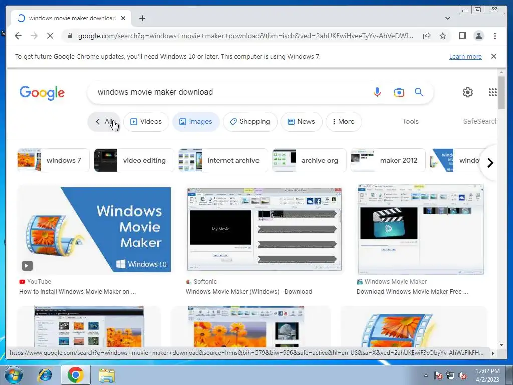Switch to the Shopping tab
Image resolution: width=513 pixels, height=385 pixels.
tap(250, 121)
